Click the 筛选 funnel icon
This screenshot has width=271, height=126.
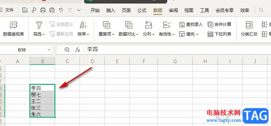click(x=39, y=25)
